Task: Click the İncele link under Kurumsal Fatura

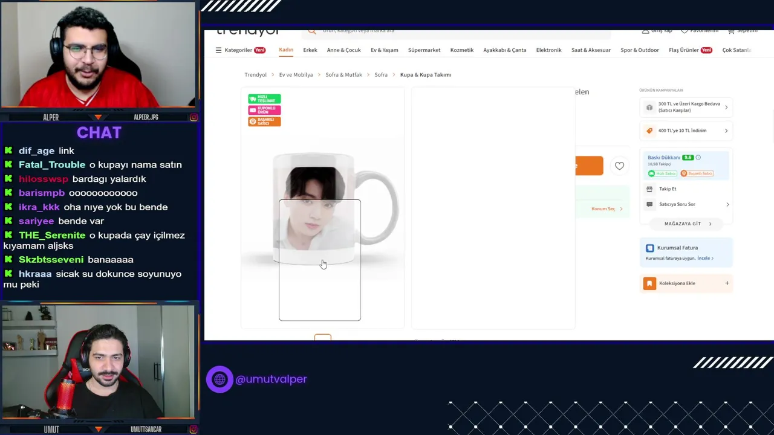Action: point(705,259)
